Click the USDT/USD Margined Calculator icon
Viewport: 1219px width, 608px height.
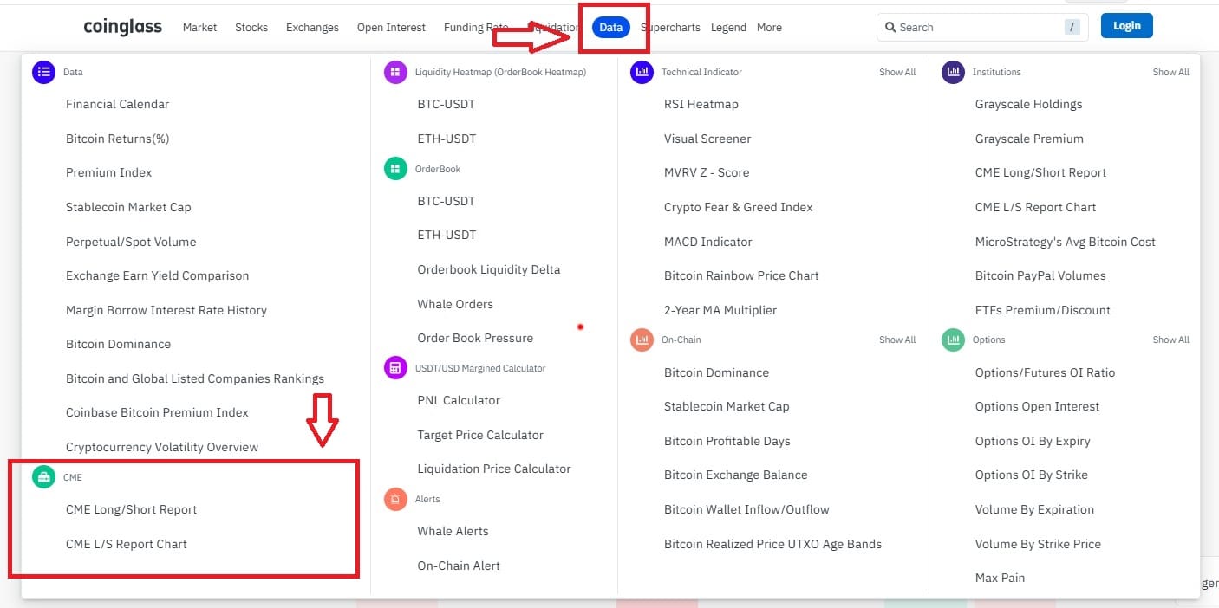(x=395, y=368)
